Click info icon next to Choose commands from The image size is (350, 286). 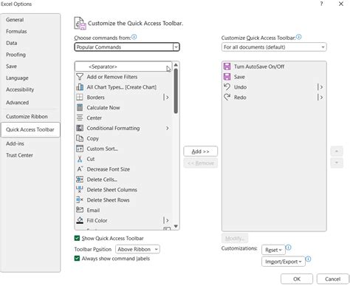click(134, 37)
